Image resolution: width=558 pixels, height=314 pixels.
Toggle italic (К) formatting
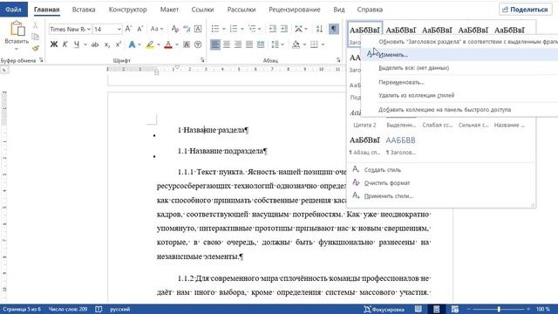65,44
